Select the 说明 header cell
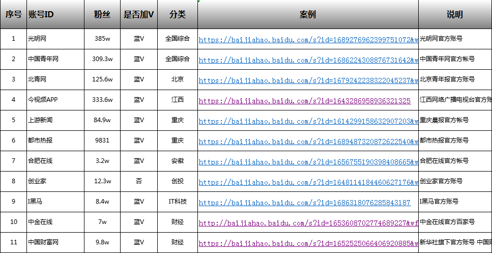Screen dimensions: 492x253 (x=455, y=14)
